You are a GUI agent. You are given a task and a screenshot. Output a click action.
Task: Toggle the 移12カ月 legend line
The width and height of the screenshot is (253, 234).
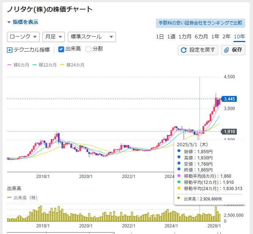[44, 65]
